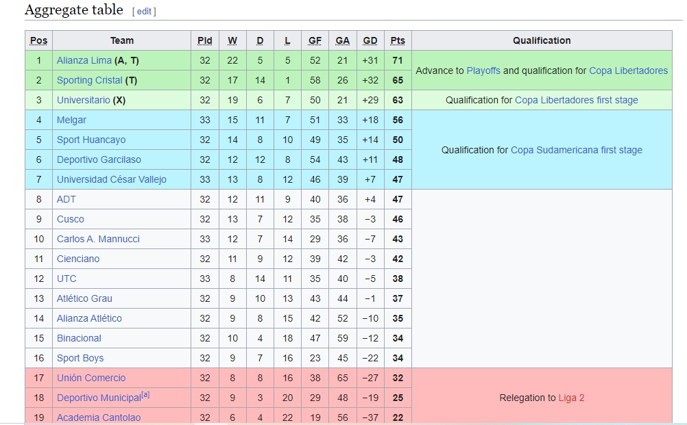Click the red Liga 2 link
Screen dimensions: 687x425
click(571, 398)
